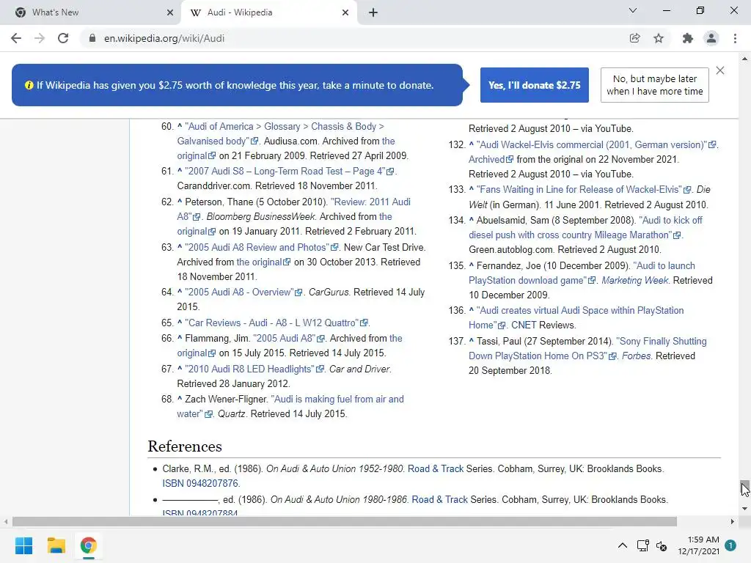
Task: Switch to the What's New tab
Action: point(91,13)
